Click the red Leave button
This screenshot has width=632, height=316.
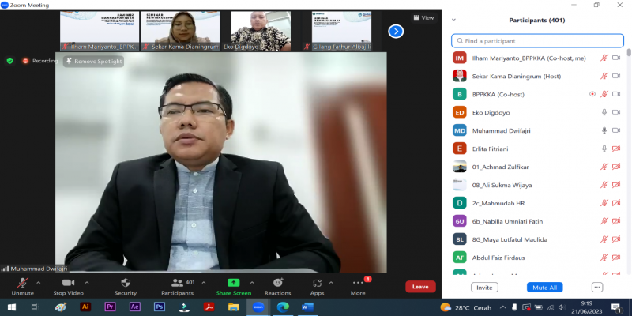(x=420, y=287)
